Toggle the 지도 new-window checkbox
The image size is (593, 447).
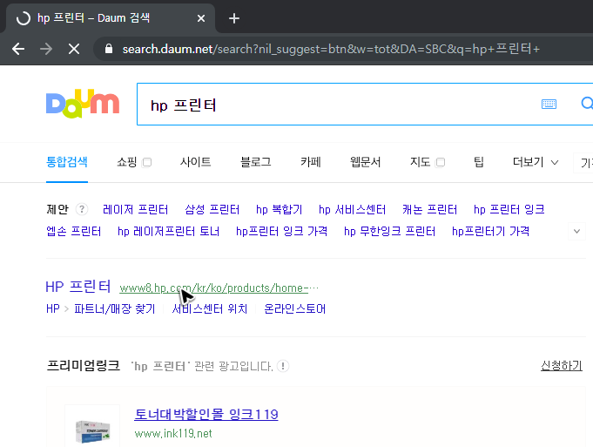tap(440, 162)
